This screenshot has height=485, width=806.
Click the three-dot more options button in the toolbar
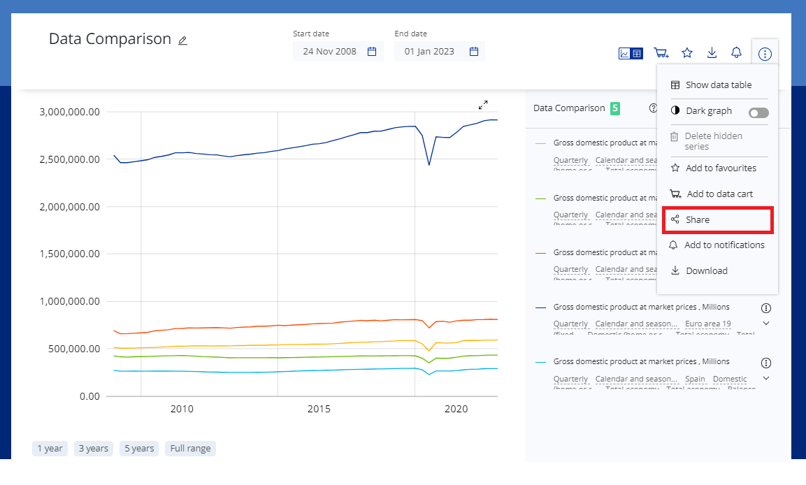click(765, 54)
